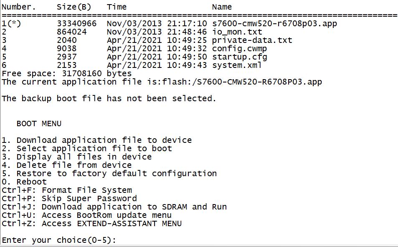Select the 'Select application file to boot' option
The height and width of the screenshot is (247, 398).
[86, 149]
